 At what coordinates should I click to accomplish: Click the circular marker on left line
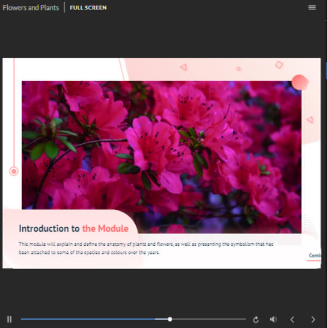click(x=14, y=171)
